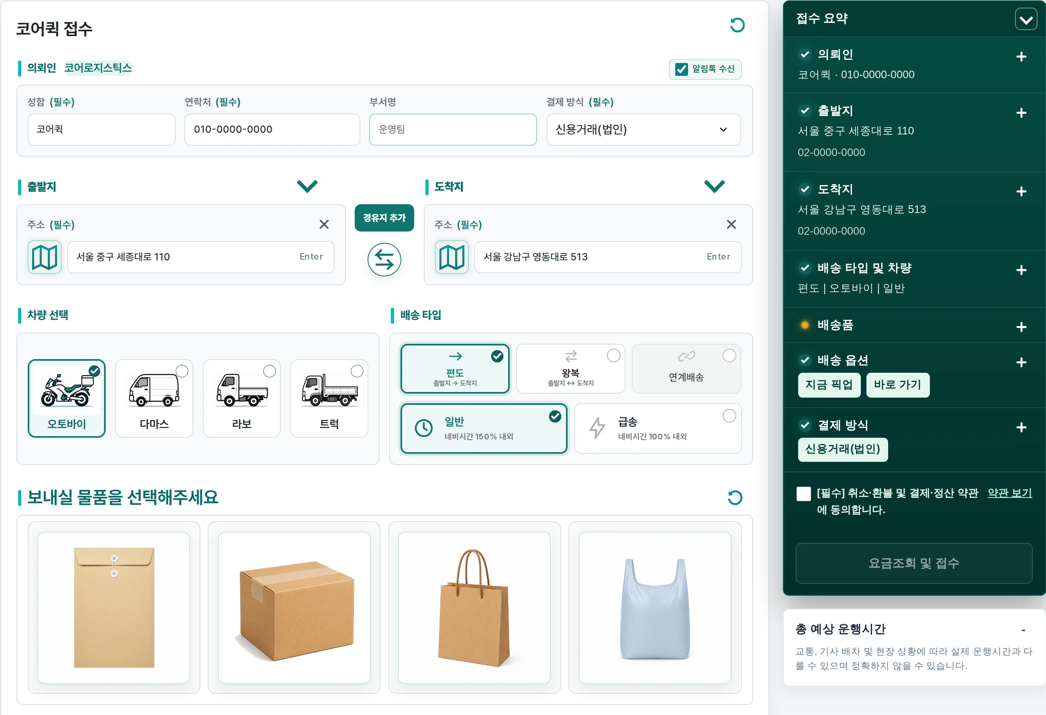
Task: Choose the 트럭 vehicle option
Action: (329, 398)
